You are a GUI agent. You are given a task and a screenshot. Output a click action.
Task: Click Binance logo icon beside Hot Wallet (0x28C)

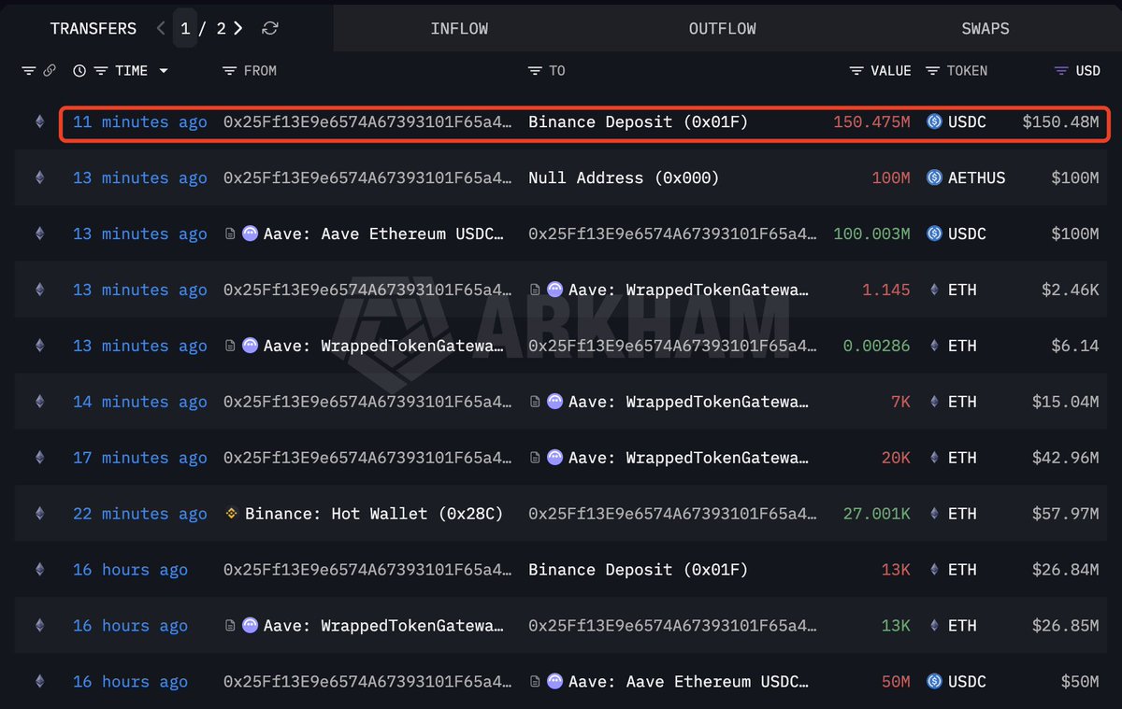tap(231, 514)
